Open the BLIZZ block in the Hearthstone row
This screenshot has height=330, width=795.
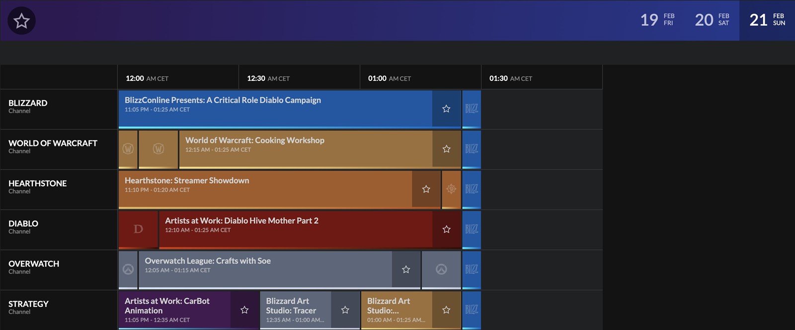(472, 189)
